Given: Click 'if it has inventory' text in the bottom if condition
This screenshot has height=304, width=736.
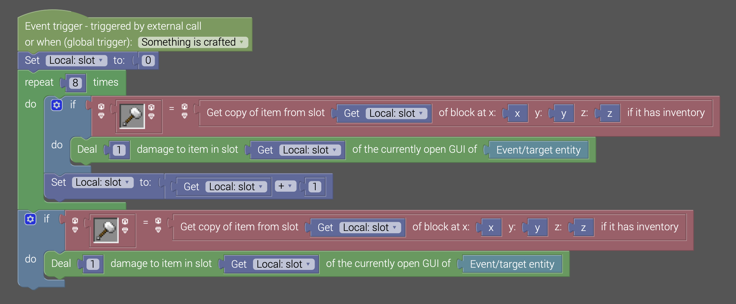Looking at the screenshot, I should tap(640, 227).
